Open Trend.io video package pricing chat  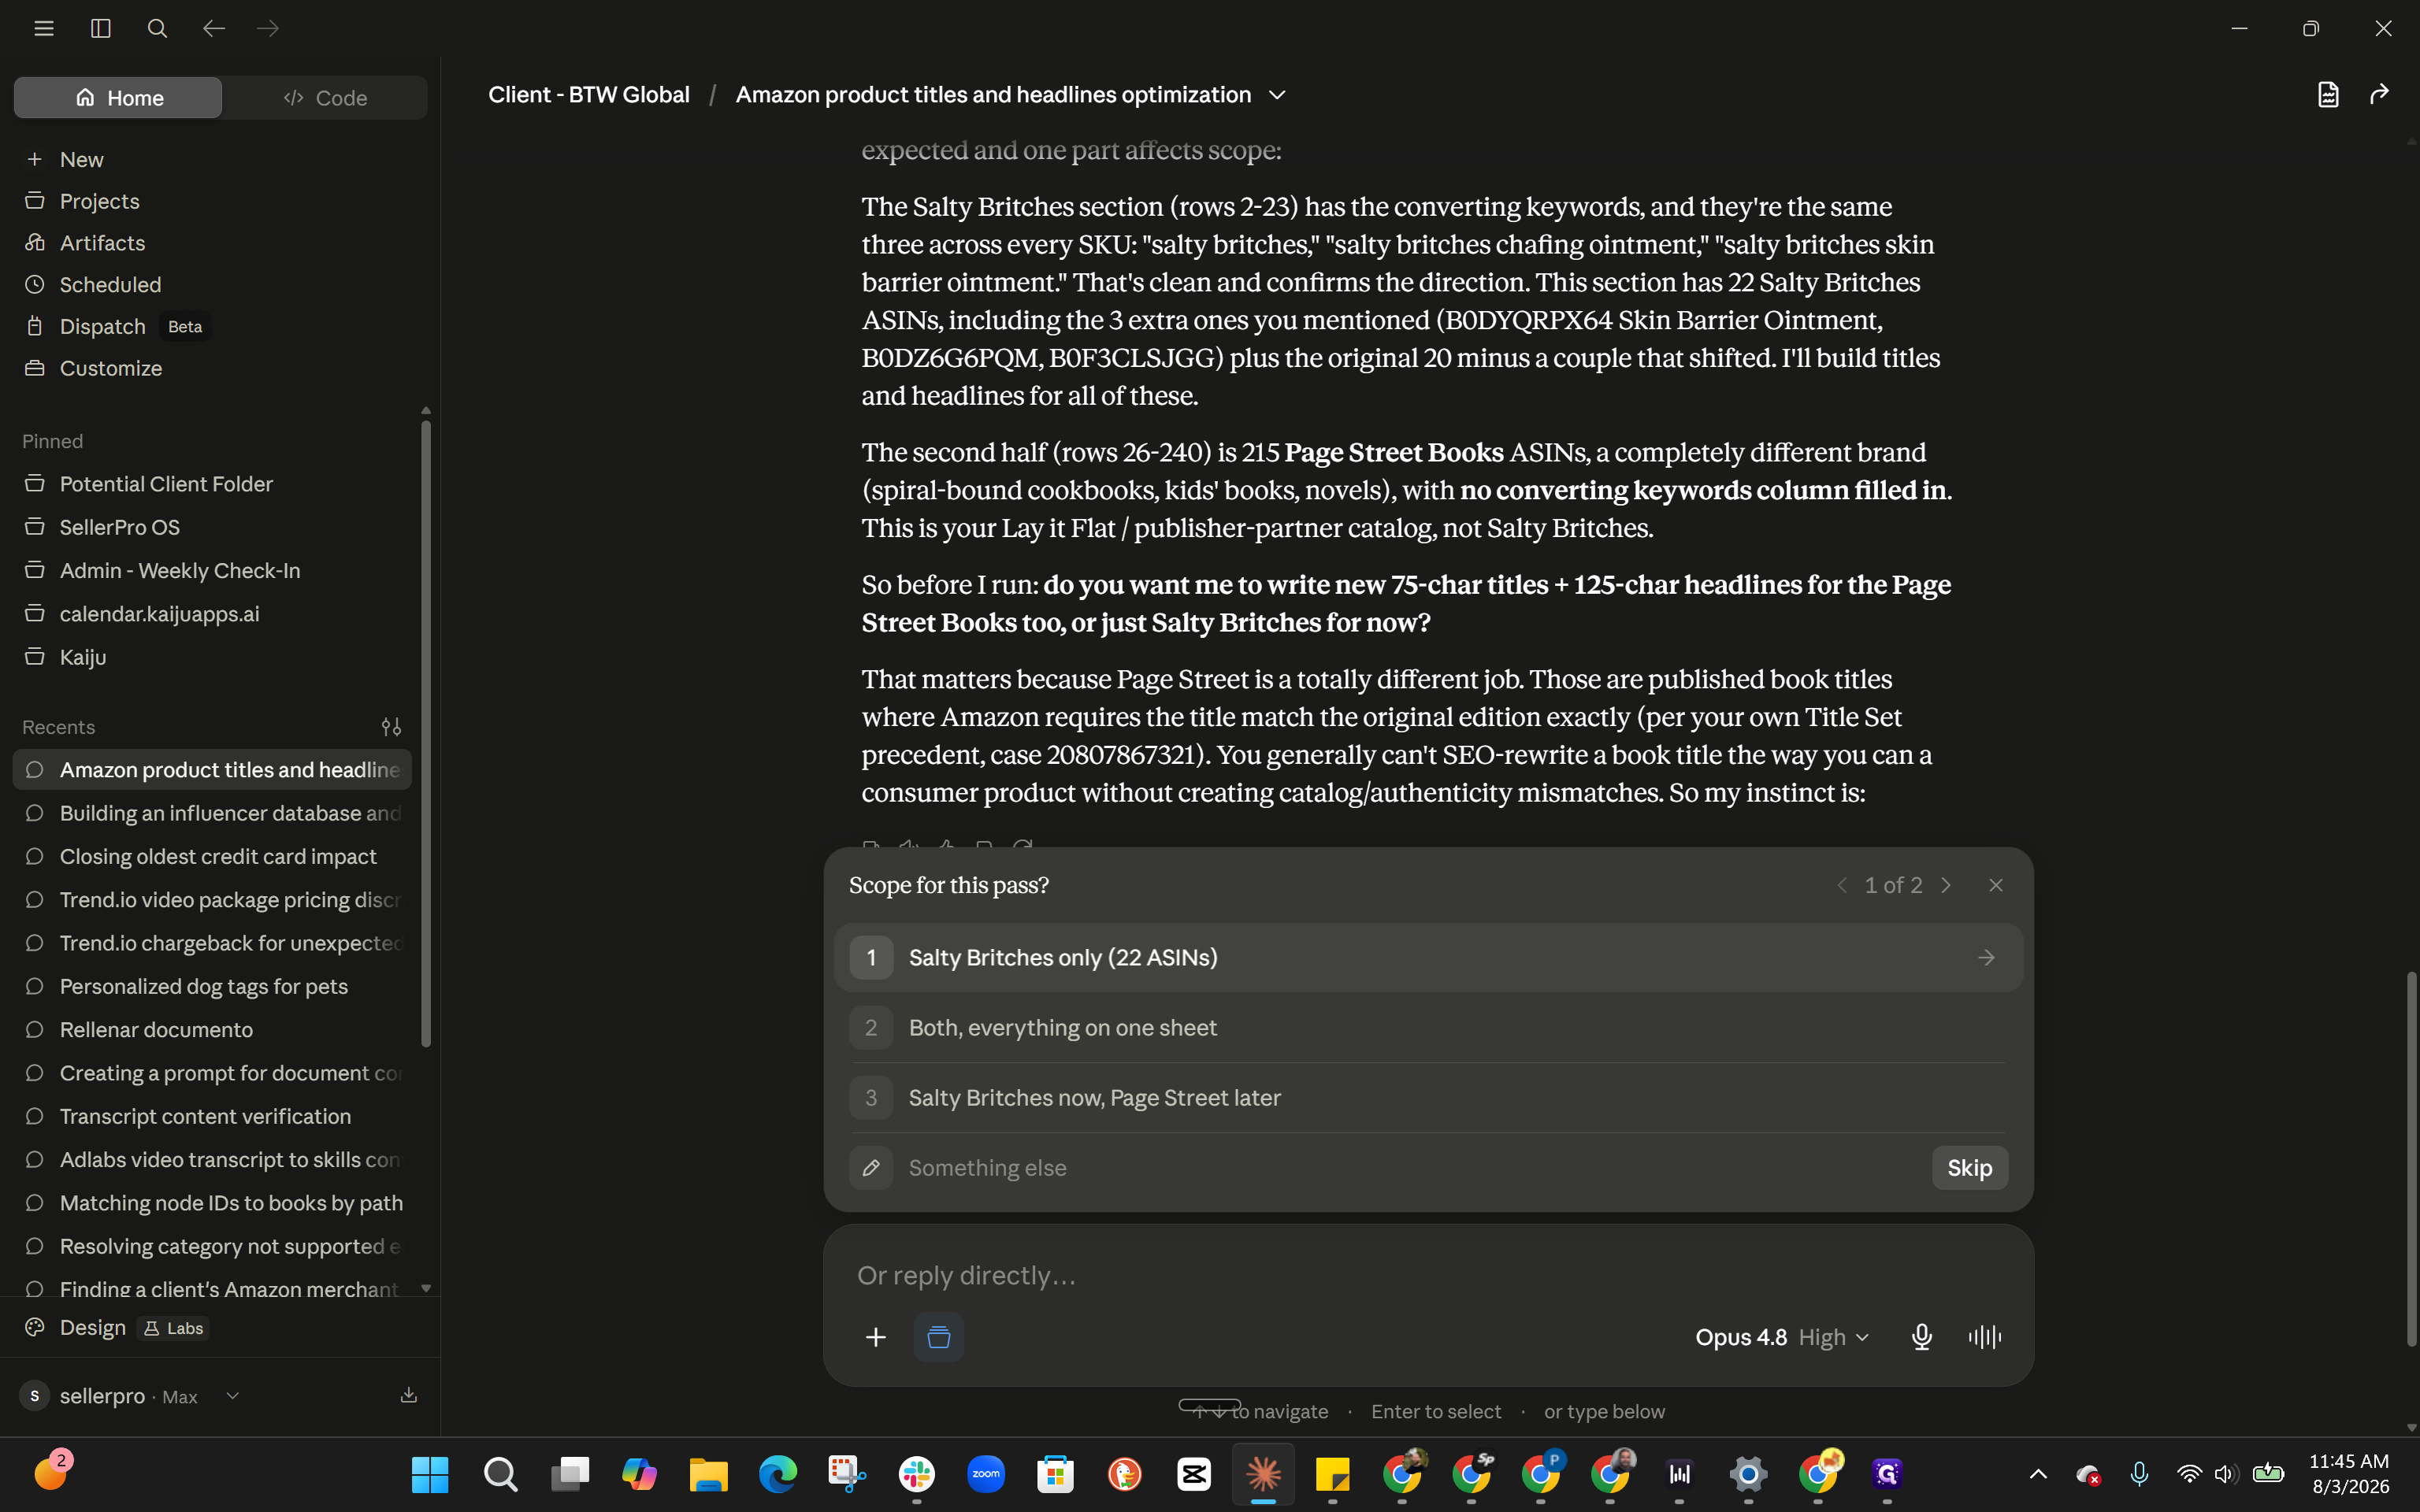click(x=212, y=900)
